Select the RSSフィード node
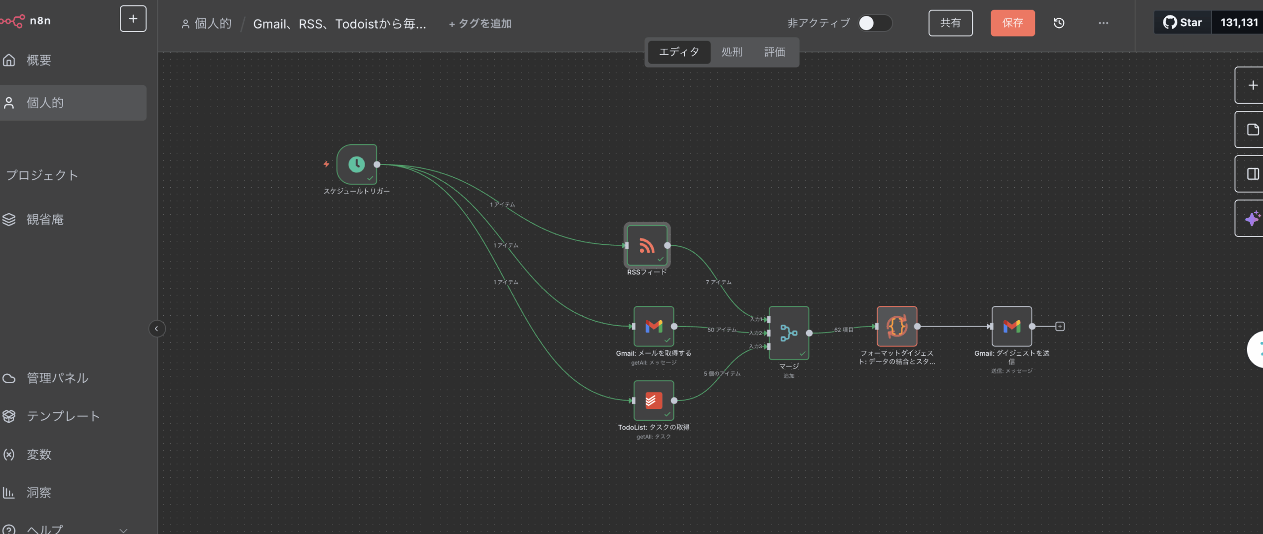Image resolution: width=1263 pixels, height=534 pixels. (647, 245)
